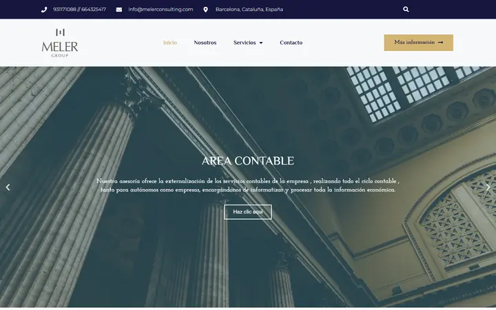The image size is (496, 310).
Task: Click the phone icon in top bar
Action: click(x=44, y=10)
